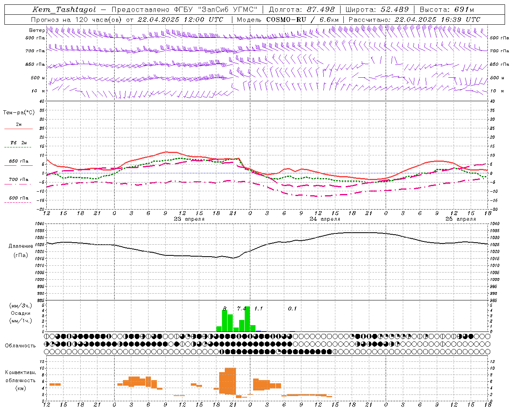The height and width of the screenshot is (408, 511).
Task: Click the Td 2м dew point legend entry
Action: [x=18, y=143]
